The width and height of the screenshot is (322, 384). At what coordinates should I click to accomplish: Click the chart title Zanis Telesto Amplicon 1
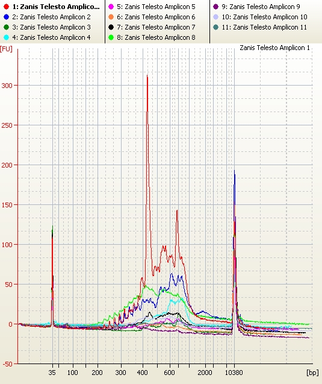(274, 48)
